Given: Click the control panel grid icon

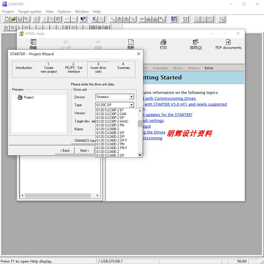Looking at the screenshot, I should (6, 28).
